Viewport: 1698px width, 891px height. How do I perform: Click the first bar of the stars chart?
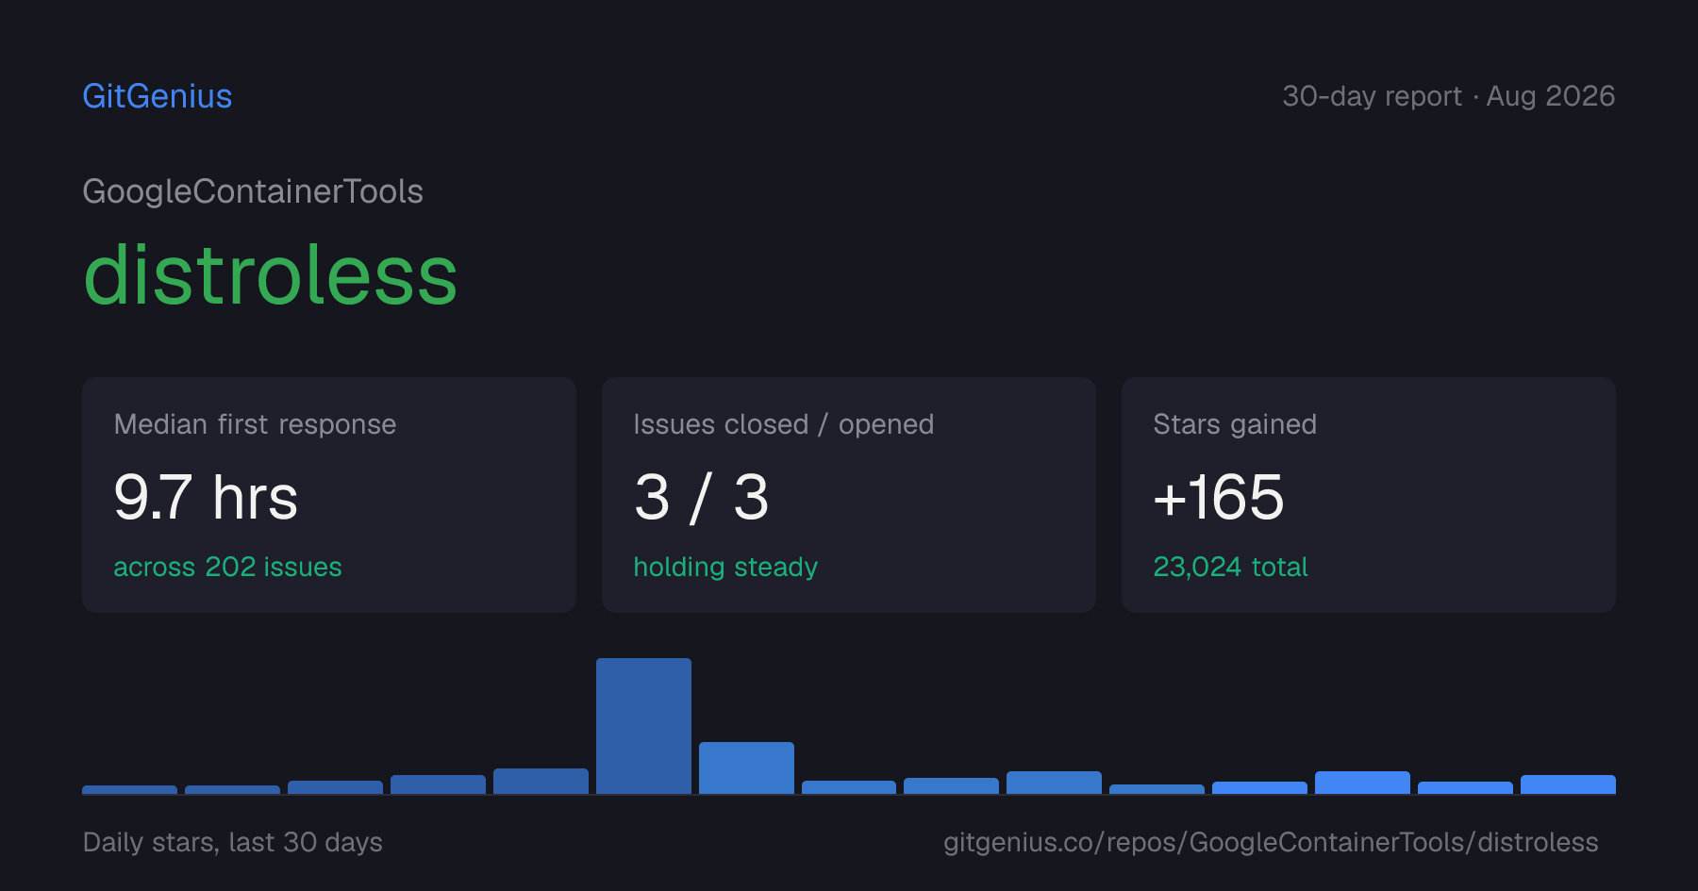point(129,789)
